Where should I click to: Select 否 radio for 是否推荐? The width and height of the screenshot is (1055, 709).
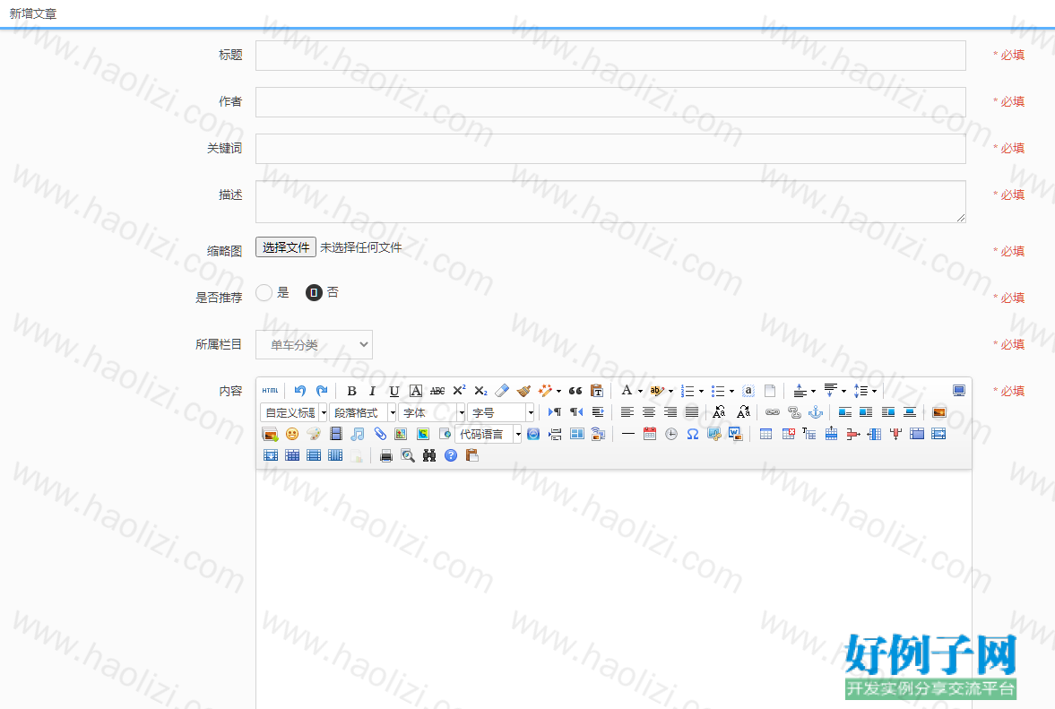click(315, 292)
